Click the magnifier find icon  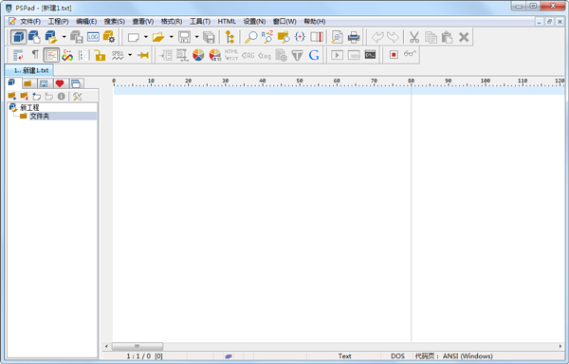(250, 37)
